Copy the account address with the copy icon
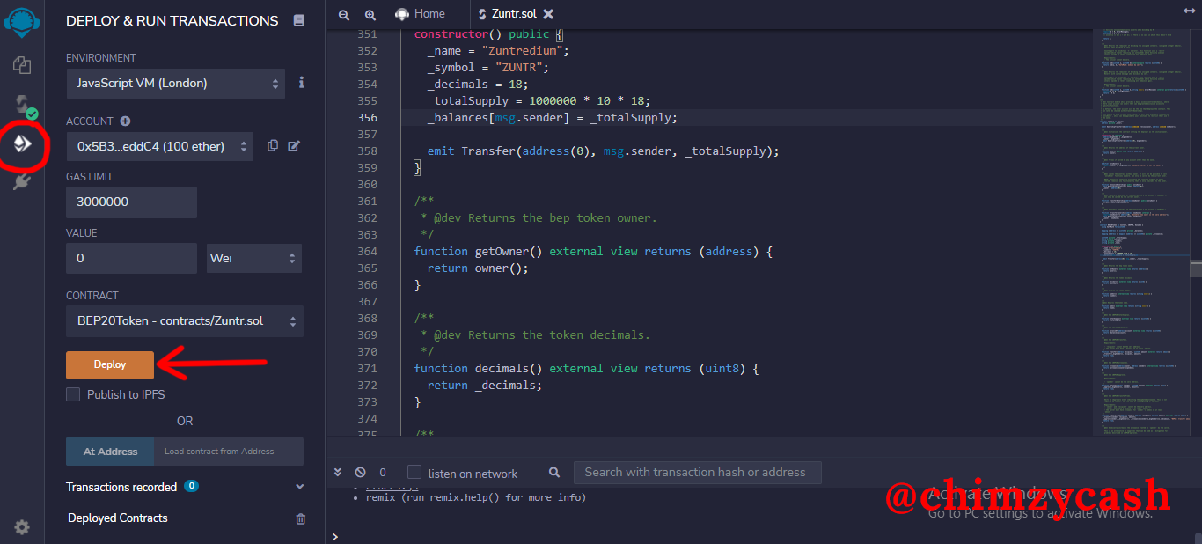The height and width of the screenshot is (544, 1202). (x=273, y=146)
